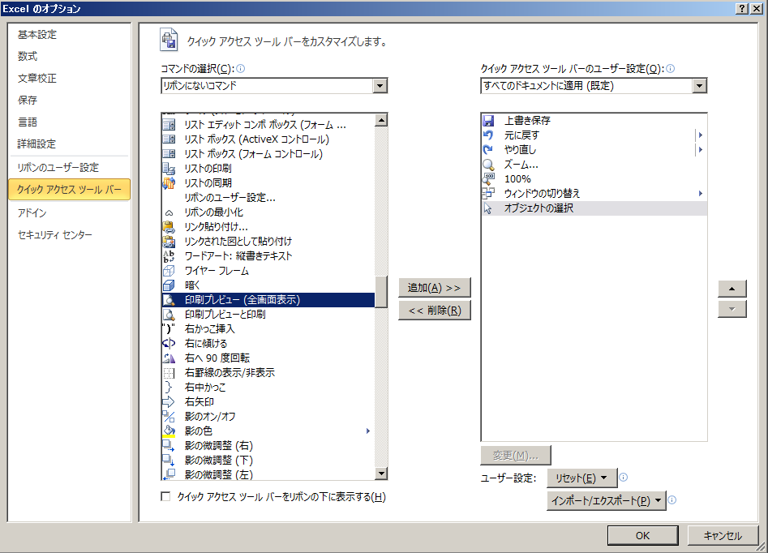Open the 詳細設定 category
The width and height of the screenshot is (768, 553).
(x=70, y=144)
